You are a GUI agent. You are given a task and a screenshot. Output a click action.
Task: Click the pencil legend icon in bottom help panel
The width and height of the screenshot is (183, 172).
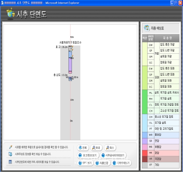click(x=11, y=147)
